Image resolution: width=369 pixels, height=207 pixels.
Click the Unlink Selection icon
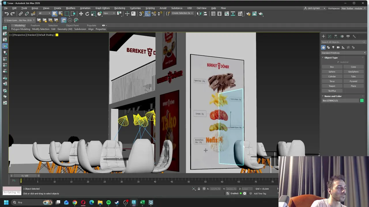27,14
